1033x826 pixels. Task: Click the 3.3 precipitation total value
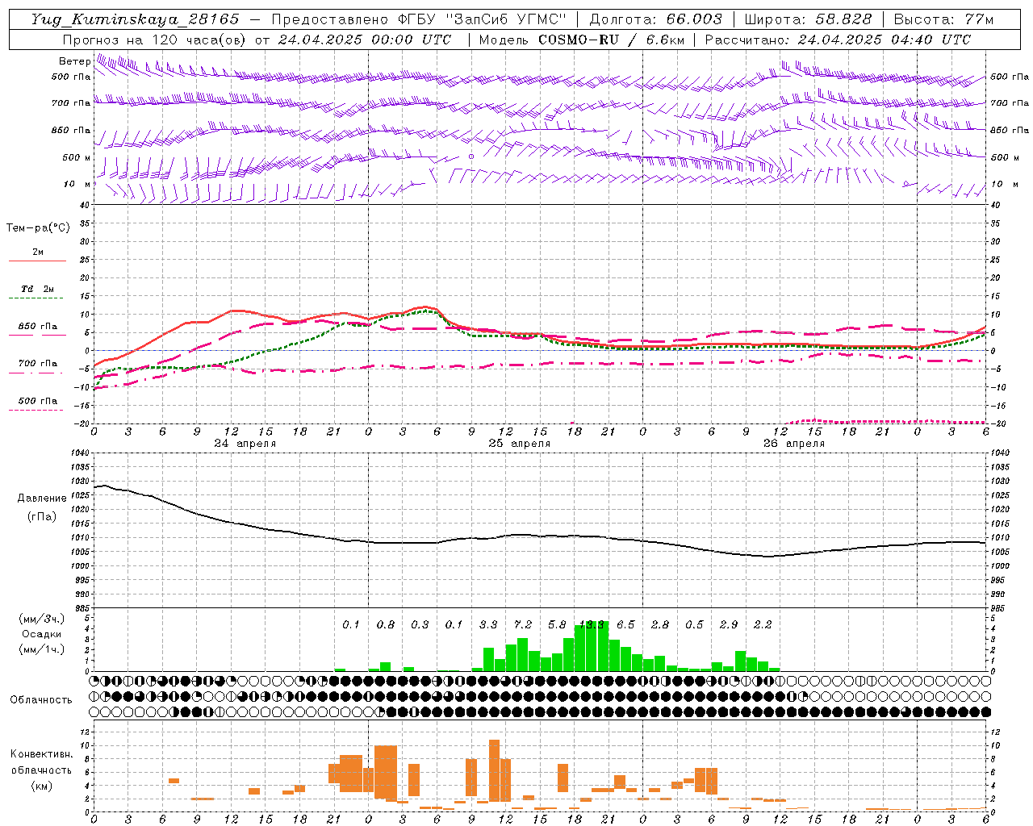[x=488, y=625]
